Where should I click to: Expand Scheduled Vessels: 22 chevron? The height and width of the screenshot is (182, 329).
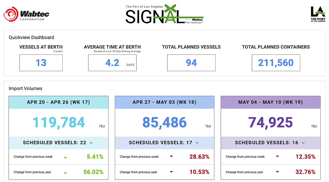coord(91,143)
